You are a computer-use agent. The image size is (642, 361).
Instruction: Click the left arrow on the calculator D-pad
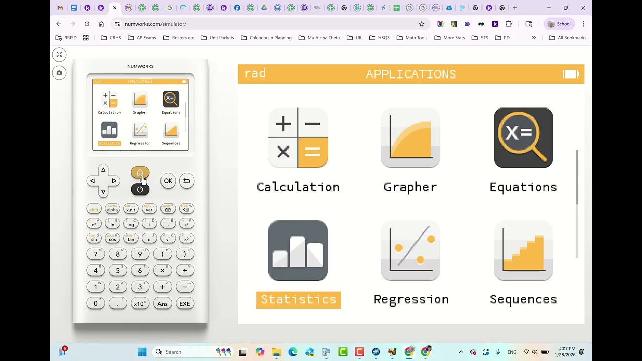tap(93, 181)
